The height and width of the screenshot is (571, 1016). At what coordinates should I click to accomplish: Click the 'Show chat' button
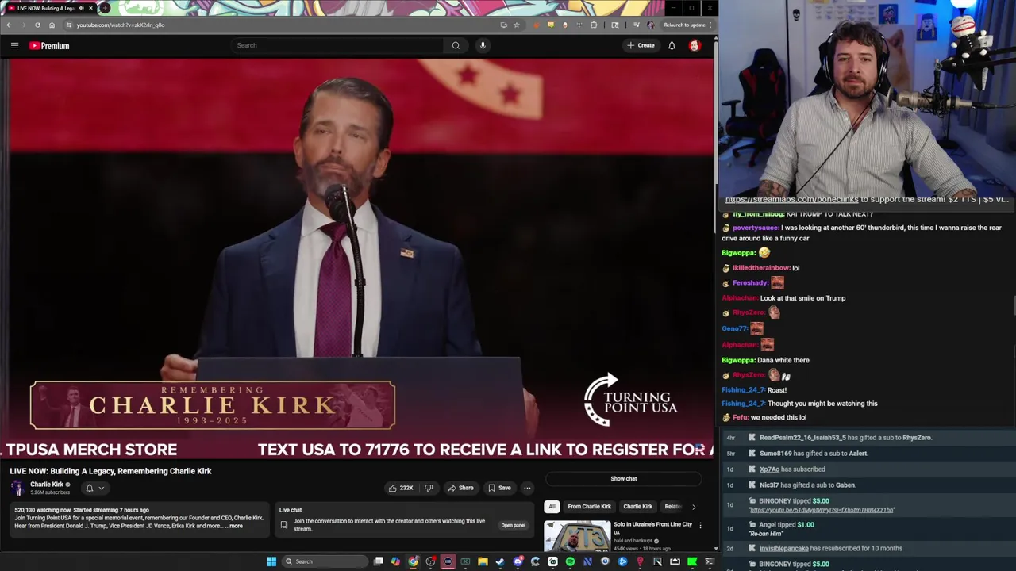[x=624, y=478]
